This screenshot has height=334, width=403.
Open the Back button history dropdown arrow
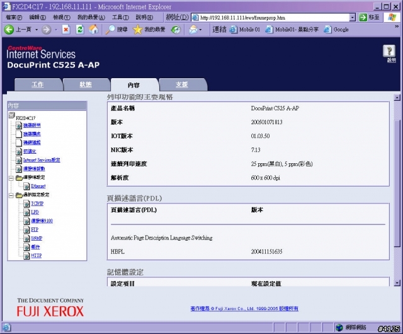(37, 30)
